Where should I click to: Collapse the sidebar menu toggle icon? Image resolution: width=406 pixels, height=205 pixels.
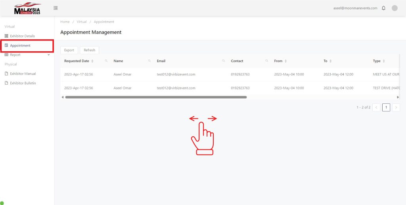tap(56, 8)
